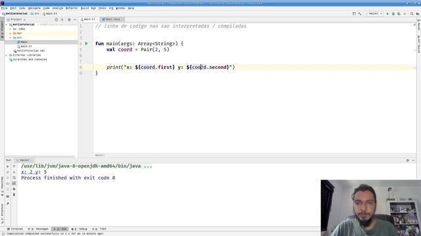Screen dimensions: 421x236
Task: Select the main.kt editor tab
Action: tap(89, 20)
